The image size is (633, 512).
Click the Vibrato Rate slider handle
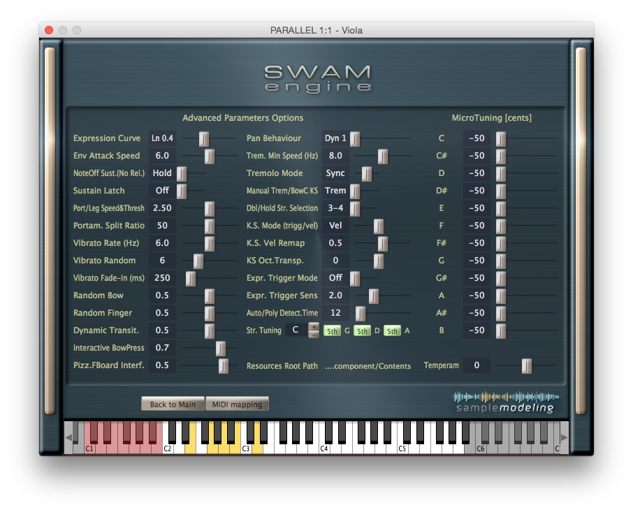(x=209, y=243)
